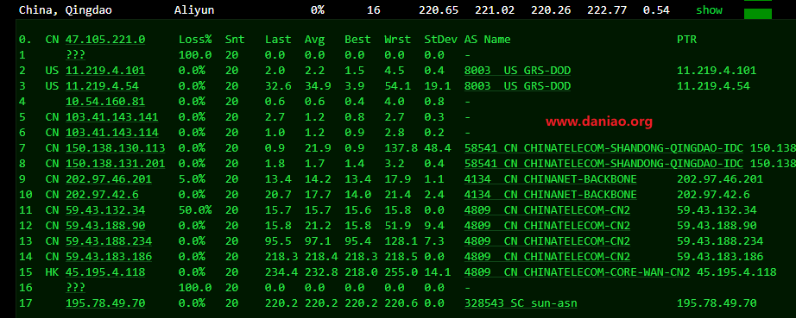Open IP link 47.105.221.0
This screenshot has width=796, height=318.
click(105, 40)
